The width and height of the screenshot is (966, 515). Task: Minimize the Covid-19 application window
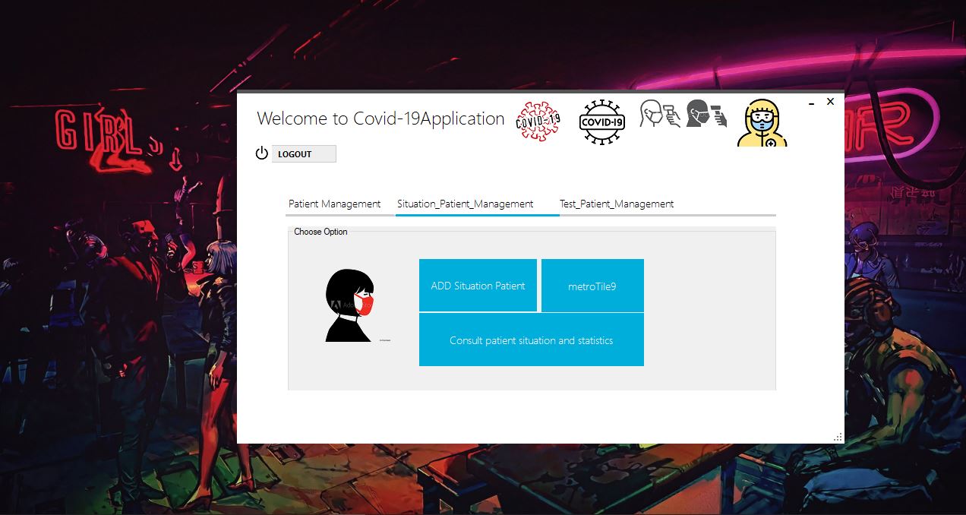click(812, 102)
